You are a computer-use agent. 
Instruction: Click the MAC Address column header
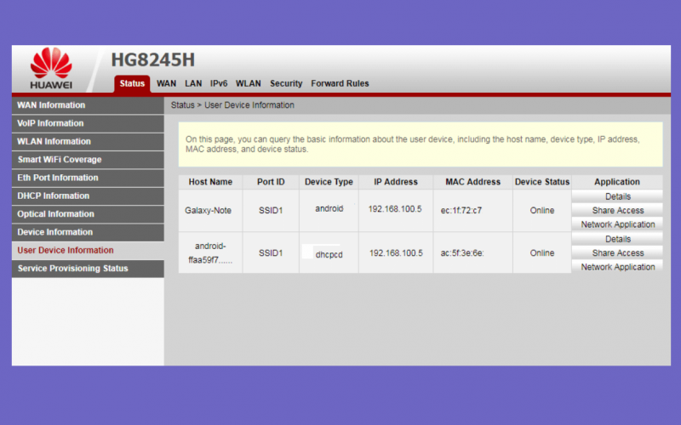(x=473, y=182)
